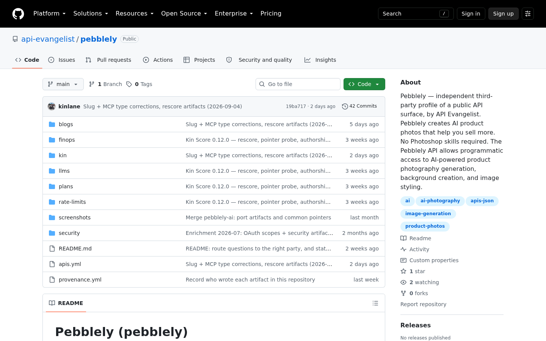Click the README.md file icon

pyautogui.click(x=52, y=249)
